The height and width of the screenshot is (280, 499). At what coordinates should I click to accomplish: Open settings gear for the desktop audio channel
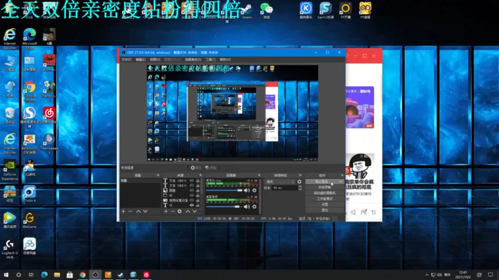point(254,207)
